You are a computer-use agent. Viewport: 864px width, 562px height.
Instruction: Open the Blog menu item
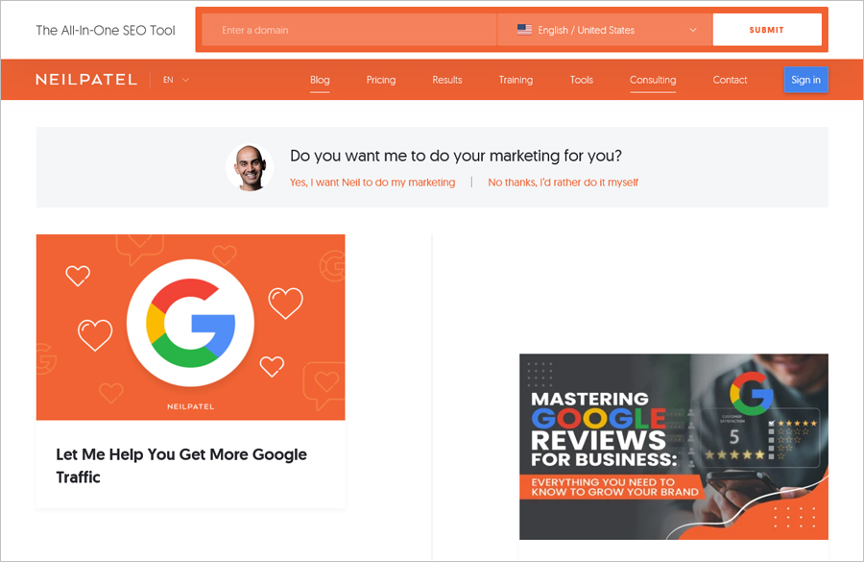click(x=320, y=80)
